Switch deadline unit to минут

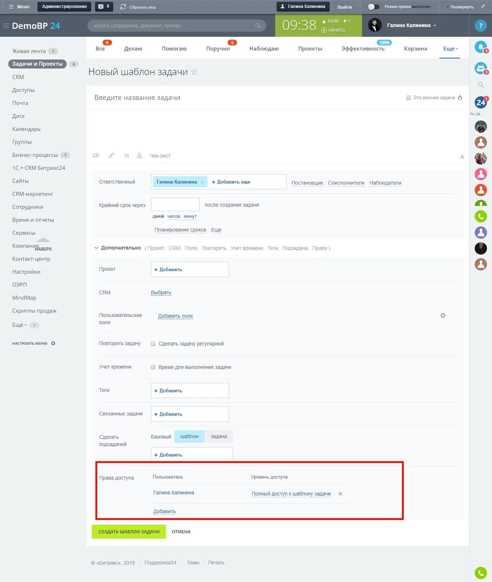click(190, 216)
